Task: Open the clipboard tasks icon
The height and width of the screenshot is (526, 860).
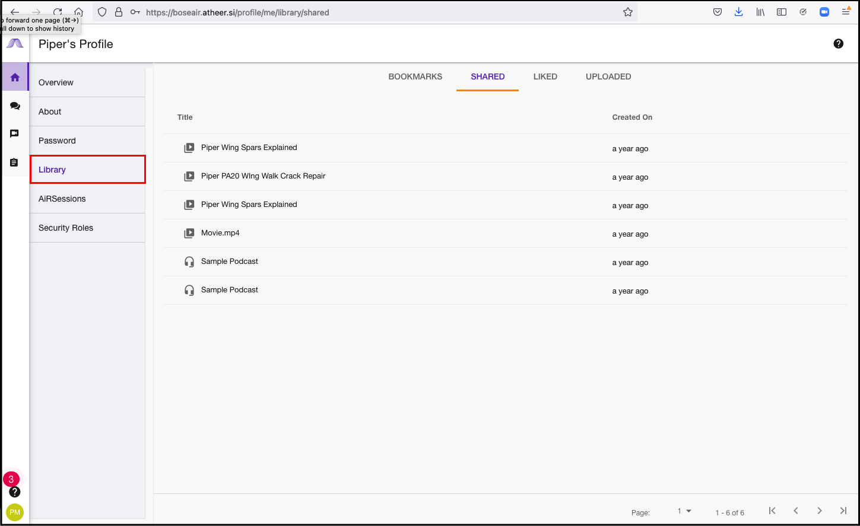Action: [15, 162]
